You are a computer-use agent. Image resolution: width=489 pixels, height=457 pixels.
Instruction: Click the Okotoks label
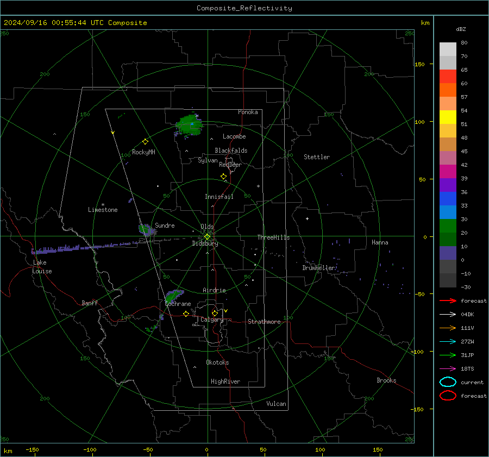[217, 362]
